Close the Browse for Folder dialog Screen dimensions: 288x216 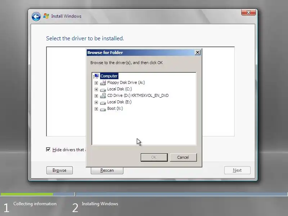(x=197, y=53)
